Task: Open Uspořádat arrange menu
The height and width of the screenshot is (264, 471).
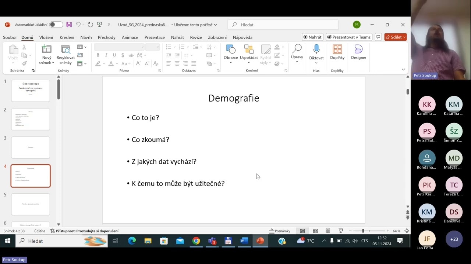Action: (249, 54)
